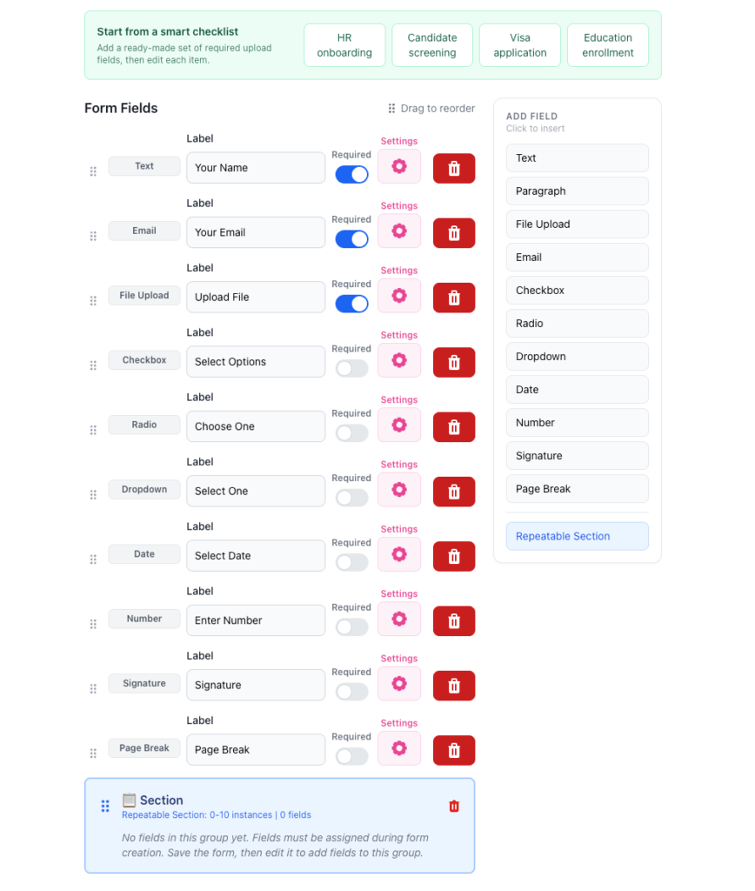Image resolution: width=755 pixels, height=891 pixels.
Task: Turn off Required for Upload File
Action: coord(351,303)
